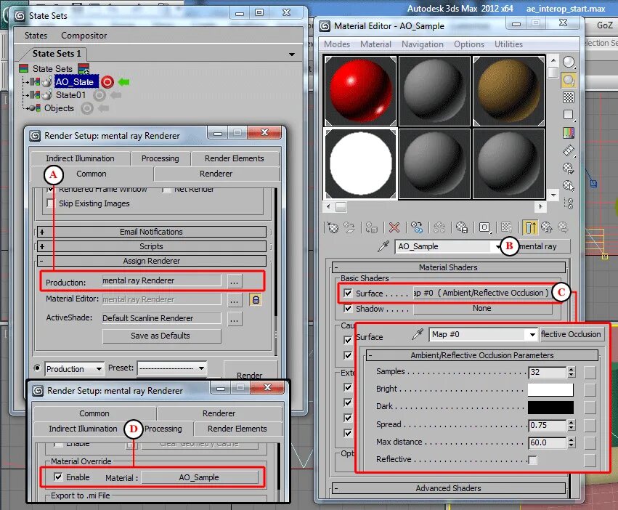Click AO_Sample material override button

(x=200, y=477)
